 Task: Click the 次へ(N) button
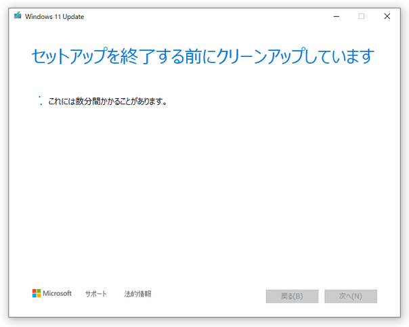click(x=351, y=297)
